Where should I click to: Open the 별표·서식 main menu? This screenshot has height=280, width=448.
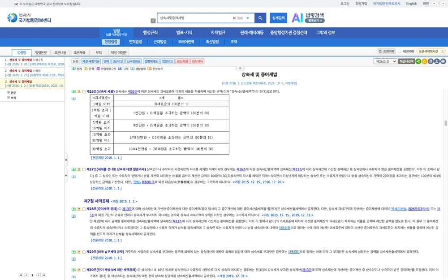coord(184,33)
